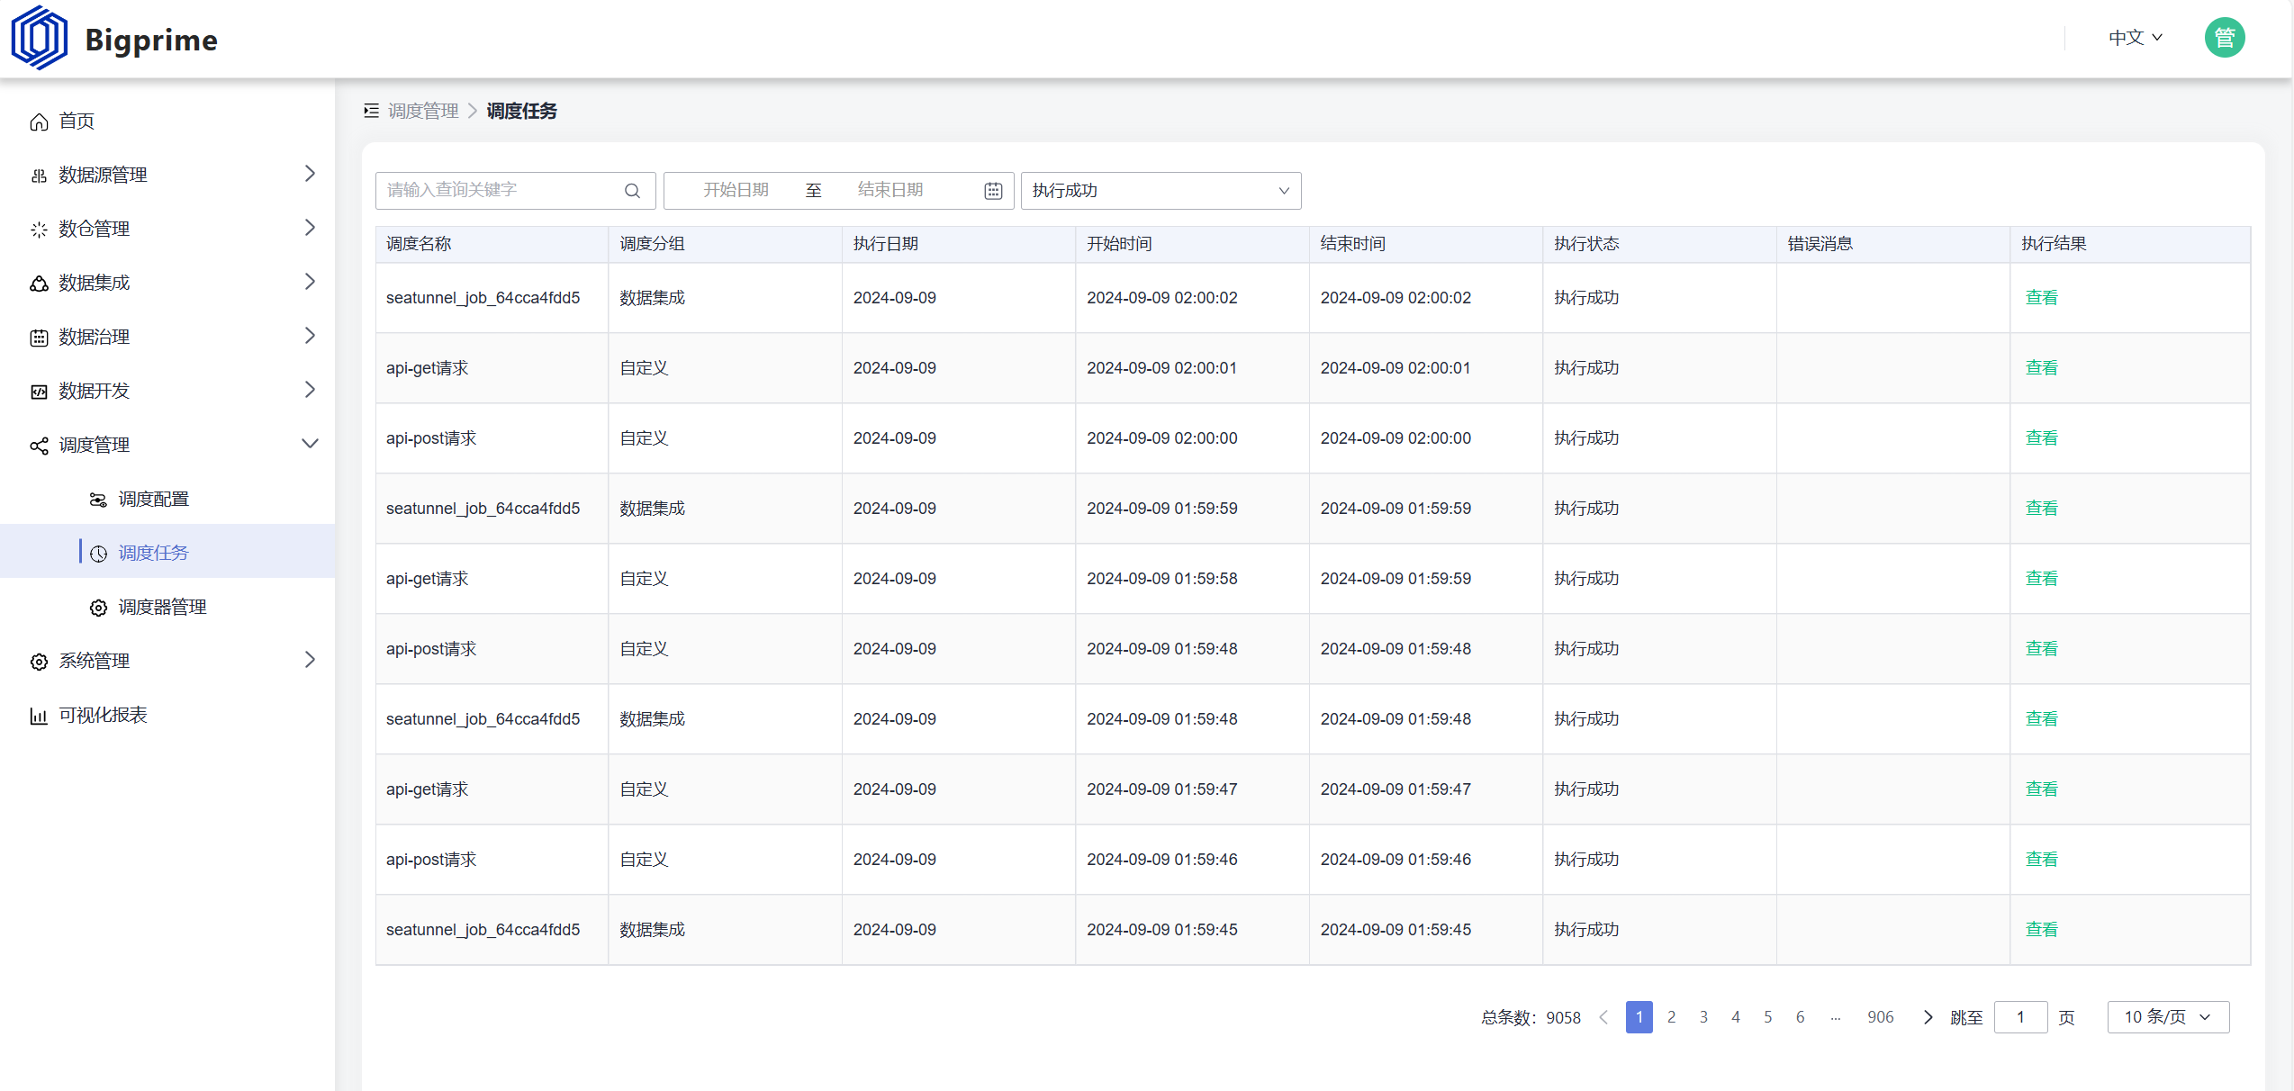Jump to last page 906
Image resolution: width=2294 pixels, height=1091 pixels.
coord(1880,1017)
